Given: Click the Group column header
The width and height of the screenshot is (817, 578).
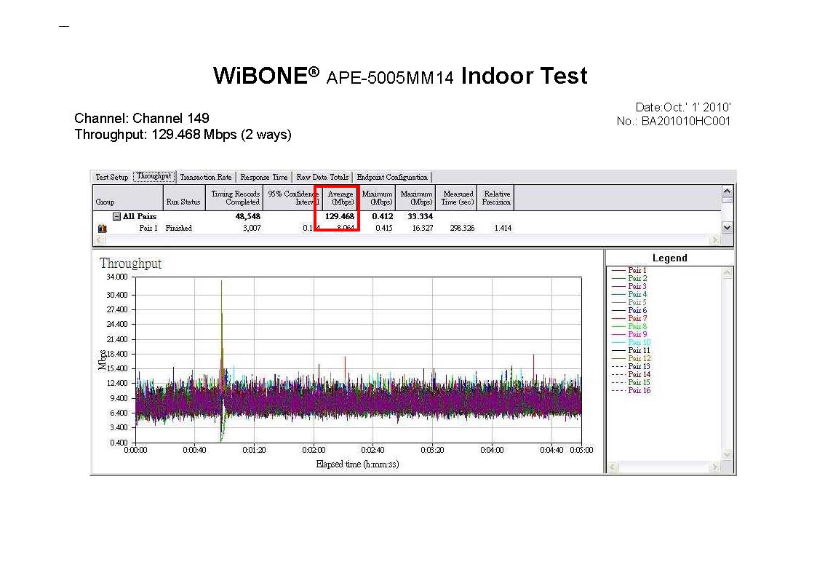Looking at the screenshot, I should (128, 198).
